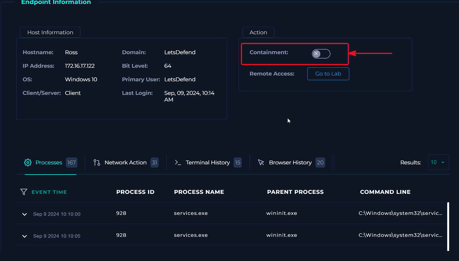Toggle the Containment switch

point(321,54)
